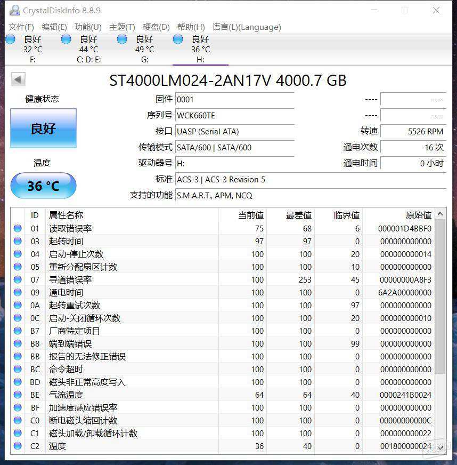The width and height of the screenshot is (457, 465).
Task: Click the 最差值 column header
Action: click(291, 215)
